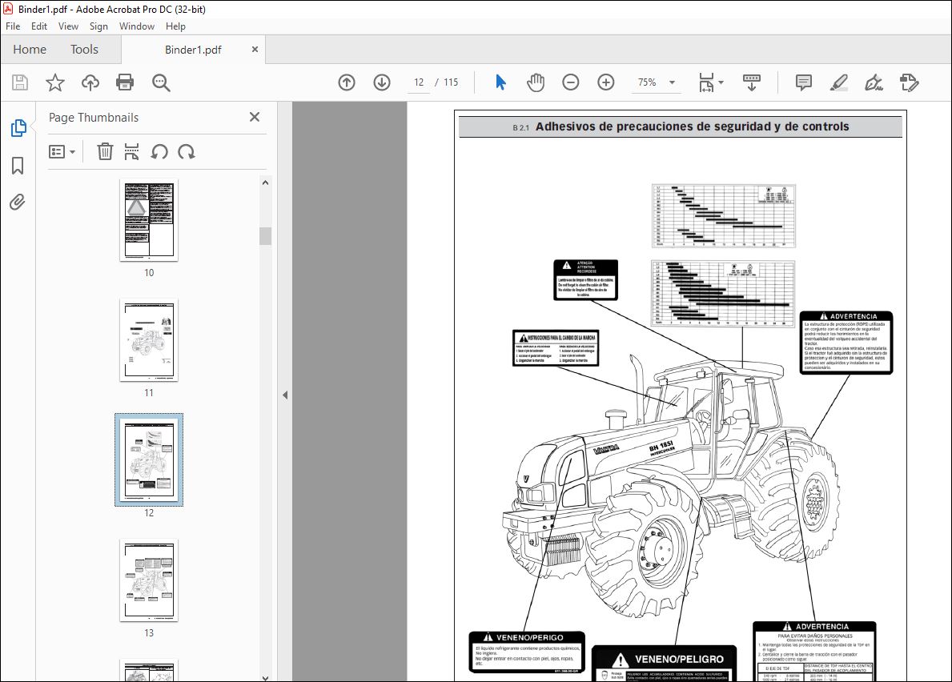The width and height of the screenshot is (952, 682).
Task: Click the thumbnails scrollbar down arrow
Action: click(265, 677)
